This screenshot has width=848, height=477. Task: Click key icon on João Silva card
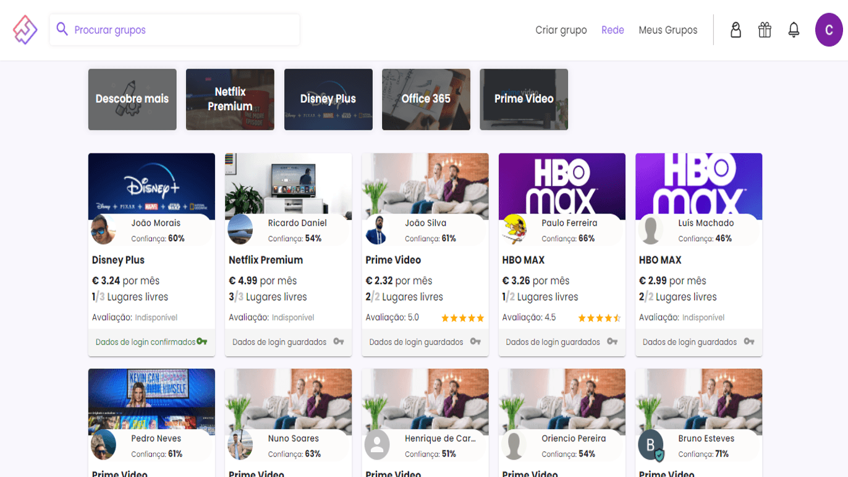[475, 342]
